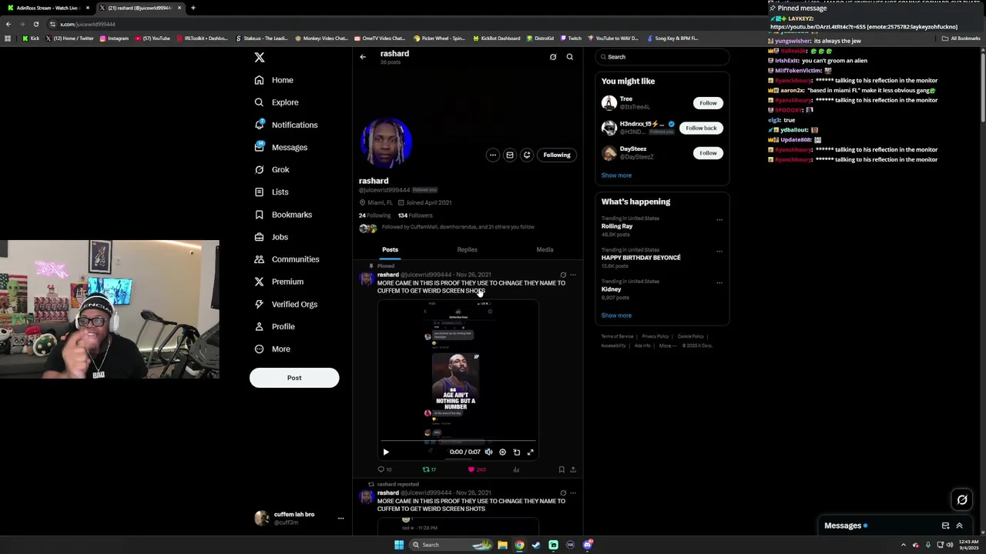This screenshot has height=554, width=986.
Task: Open Explore in the sidebar
Action: (x=277, y=102)
